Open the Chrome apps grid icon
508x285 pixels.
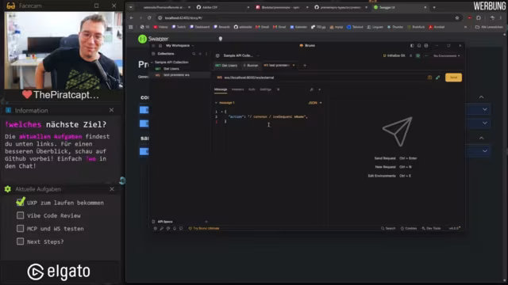click(131, 27)
